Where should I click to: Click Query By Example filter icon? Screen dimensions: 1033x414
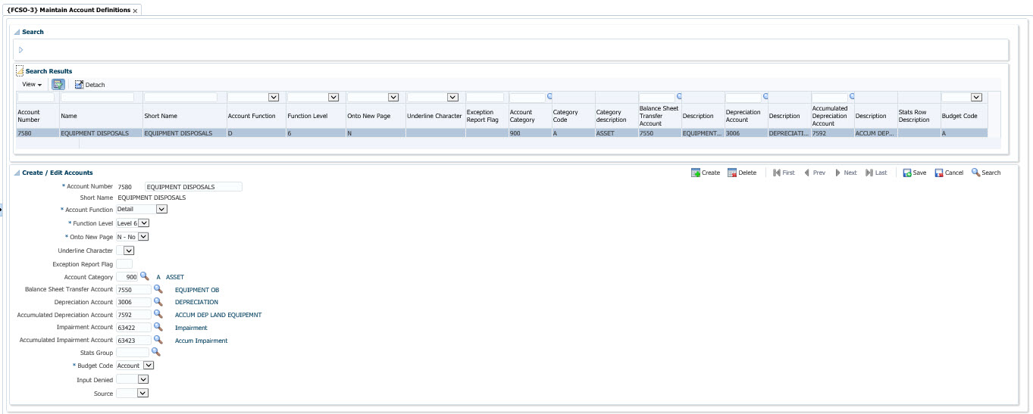pyautogui.click(x=58, y=85)
